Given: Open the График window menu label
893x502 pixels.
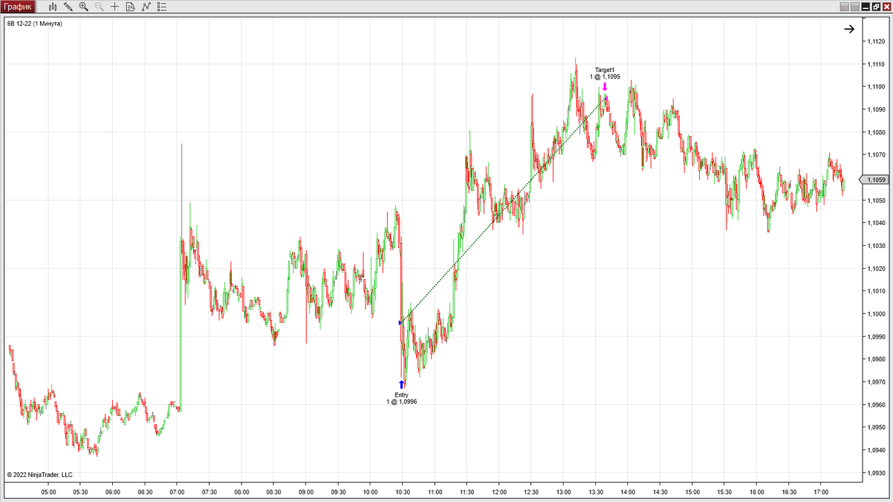Looking at the screenshot, I should coord(17,7).
